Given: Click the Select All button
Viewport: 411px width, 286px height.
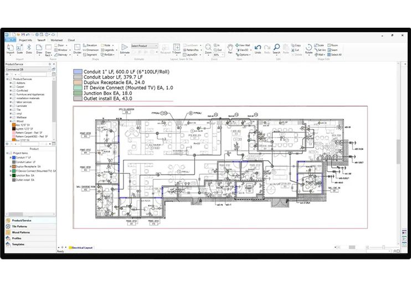Looking at the screenshot, I should click(x=335, y=55).
